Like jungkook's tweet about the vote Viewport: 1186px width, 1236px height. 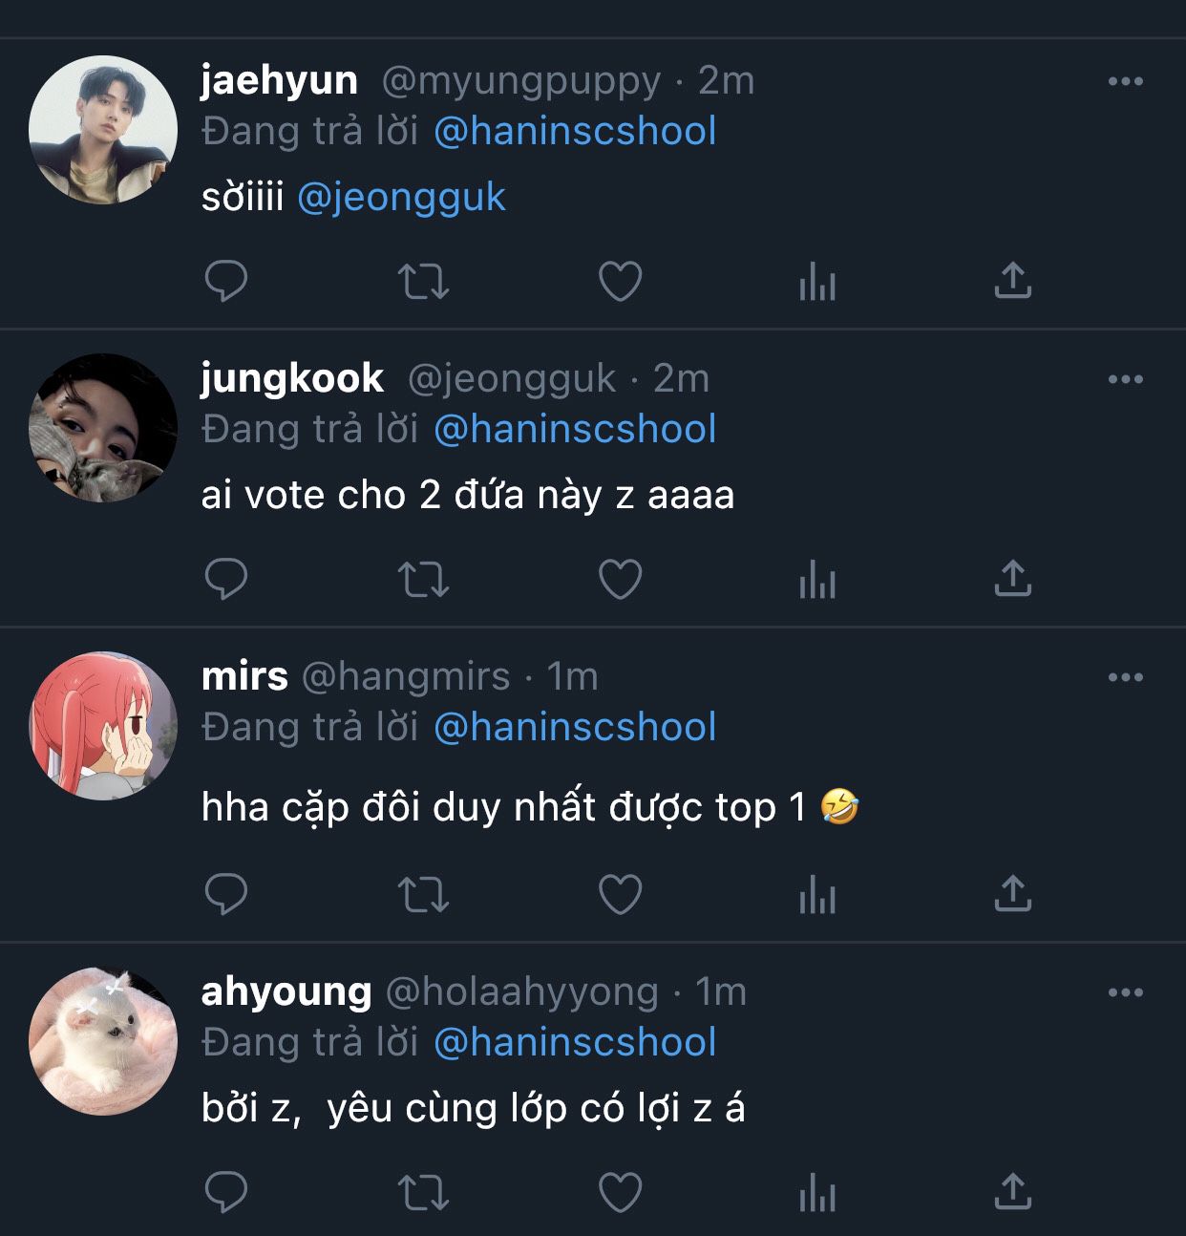click(x=620, y=579)
